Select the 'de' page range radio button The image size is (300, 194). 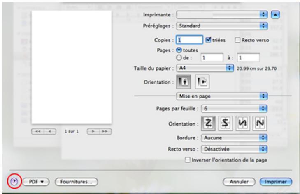(x=179, y=57)
